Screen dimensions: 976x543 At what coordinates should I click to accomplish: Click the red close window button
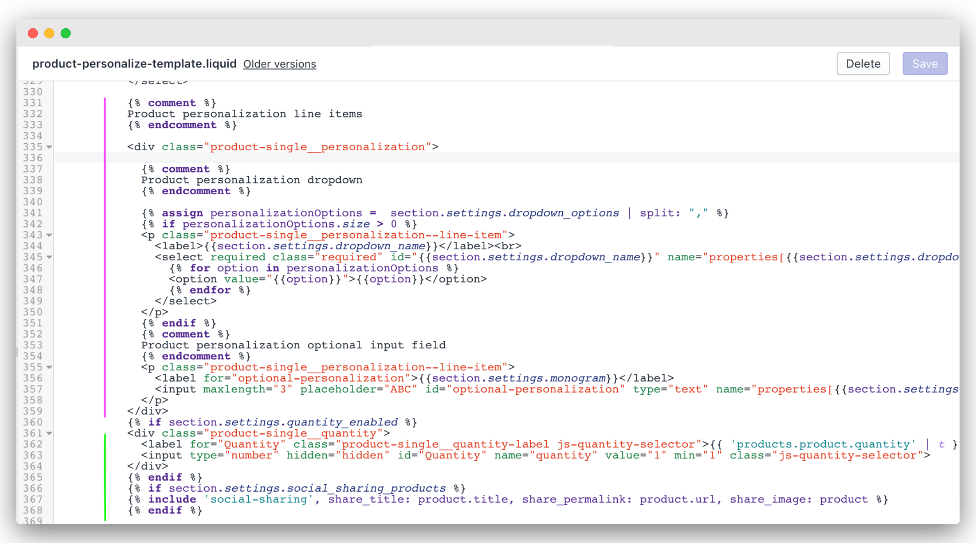(33, 33)
